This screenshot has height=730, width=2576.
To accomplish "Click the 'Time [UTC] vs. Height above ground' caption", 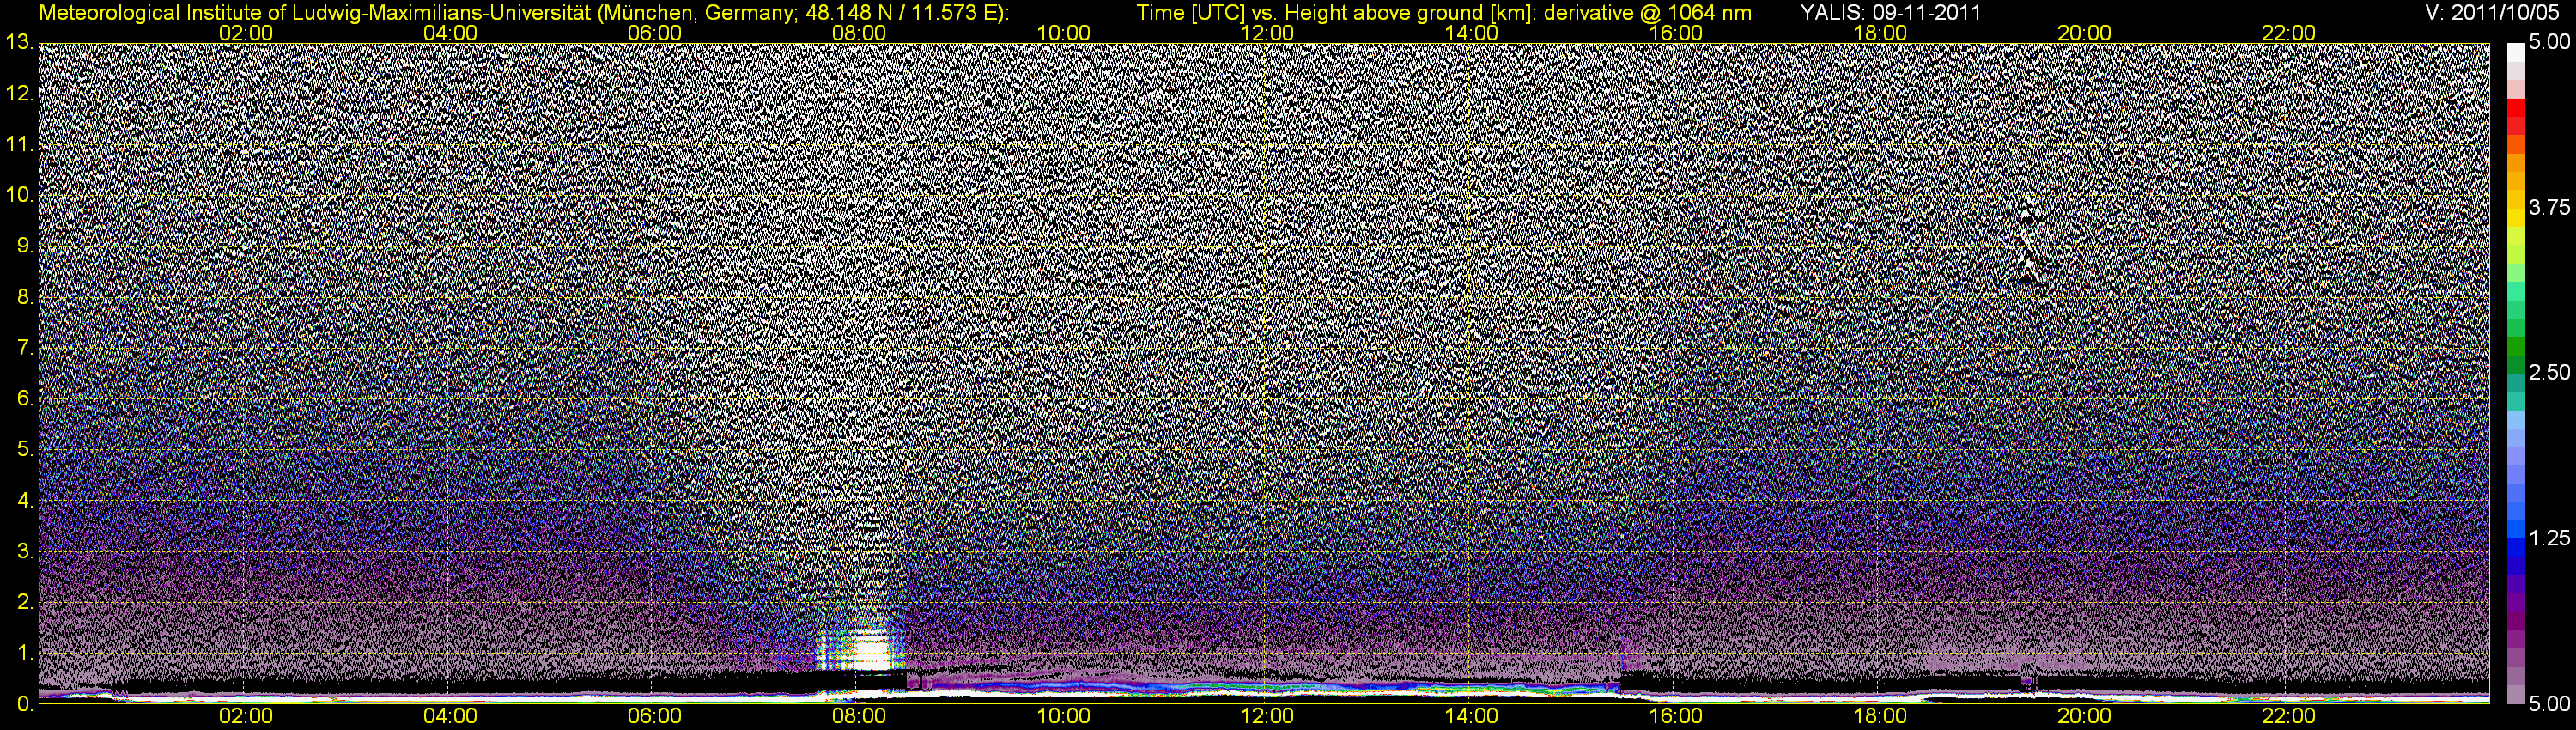I will tap(1444, 13).
